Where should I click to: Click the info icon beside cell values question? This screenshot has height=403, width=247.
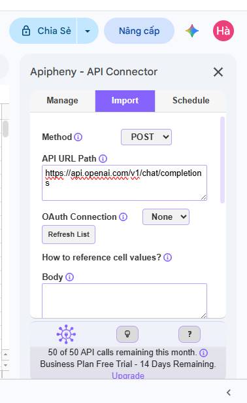[x=168, y=257]
